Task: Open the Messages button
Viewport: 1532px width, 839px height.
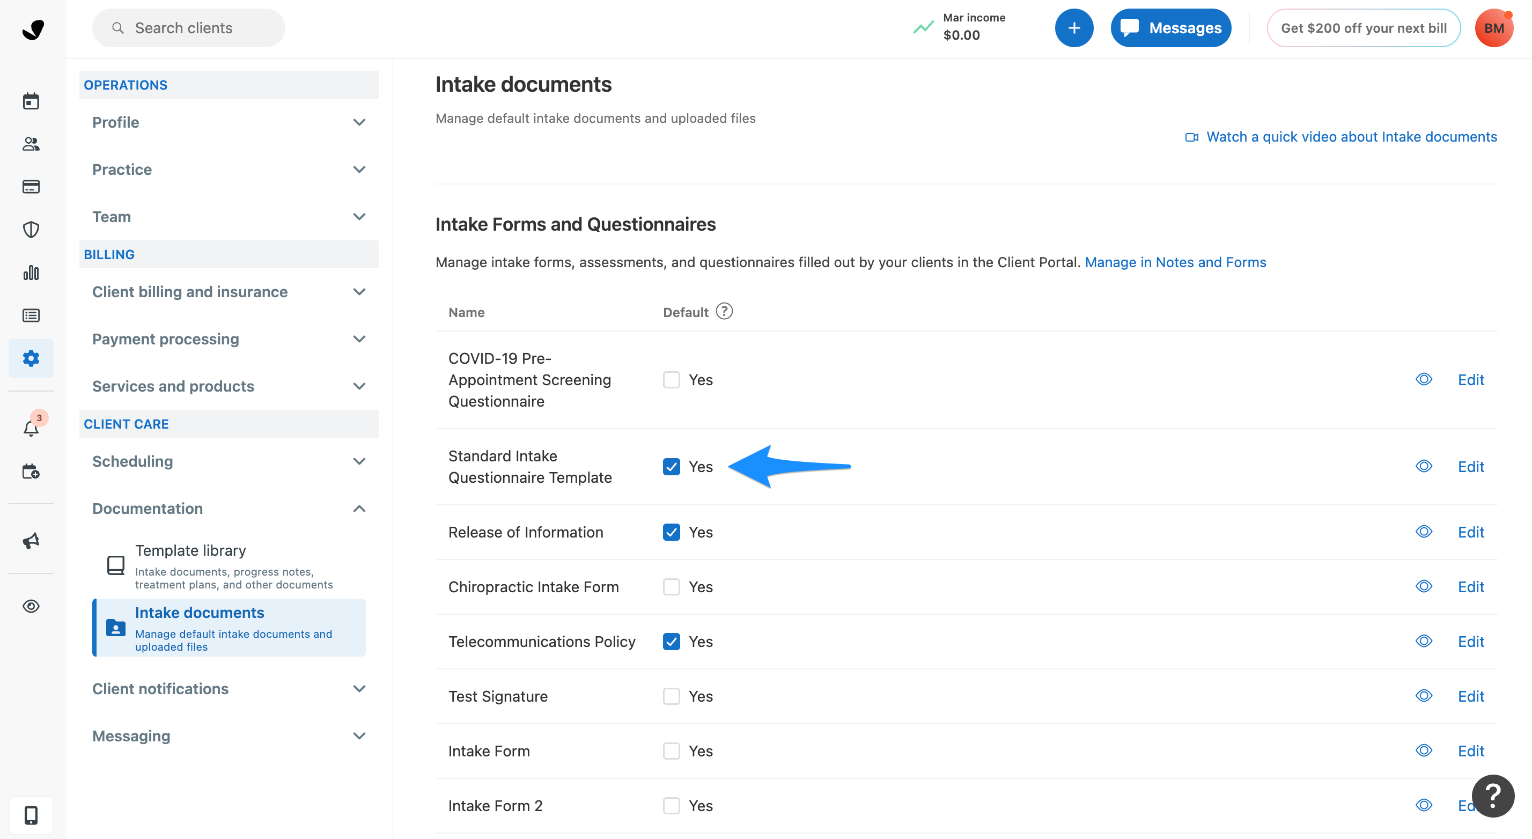Action: click(1170, 27)
